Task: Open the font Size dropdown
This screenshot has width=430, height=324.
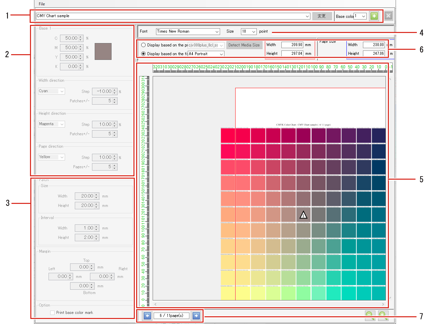Action: pyautogui.click(x=248, y=31)
